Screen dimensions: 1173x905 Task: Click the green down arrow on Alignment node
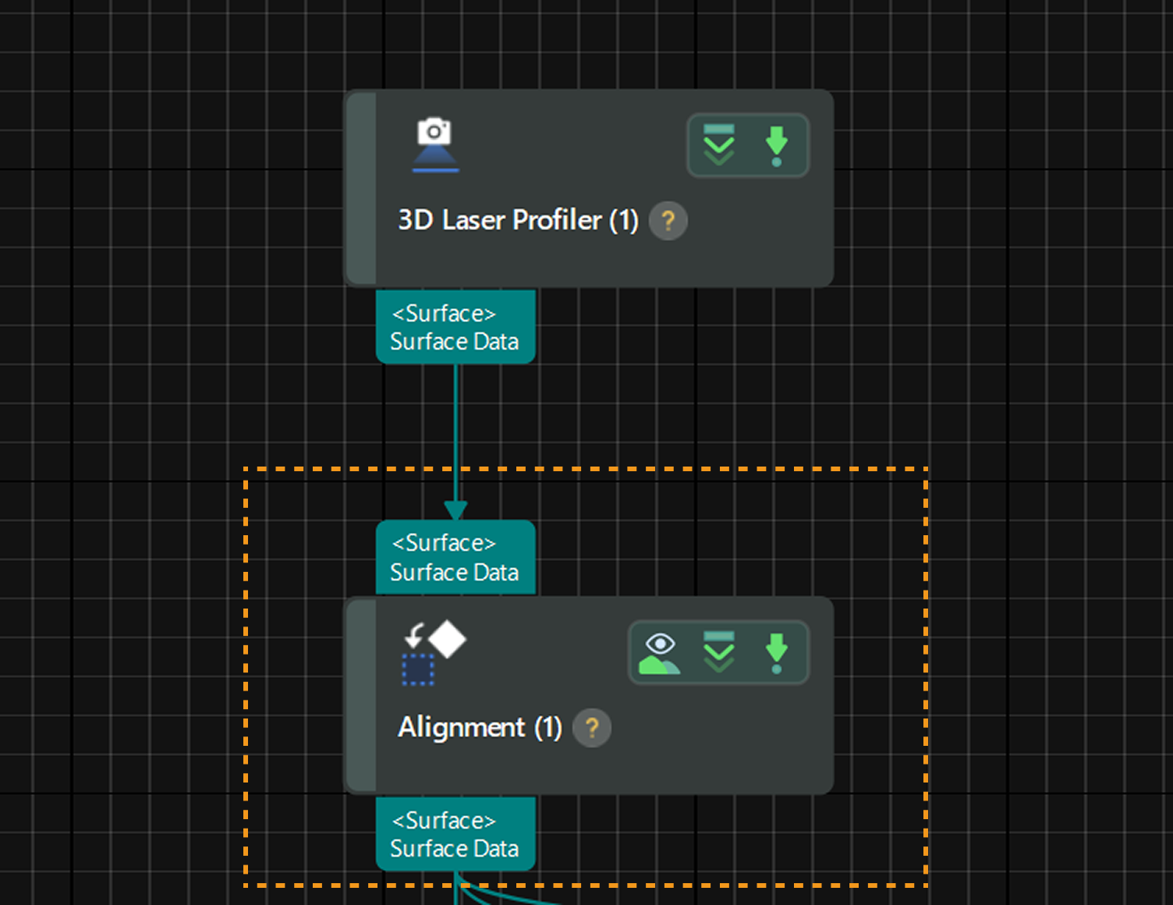point(776,653)
